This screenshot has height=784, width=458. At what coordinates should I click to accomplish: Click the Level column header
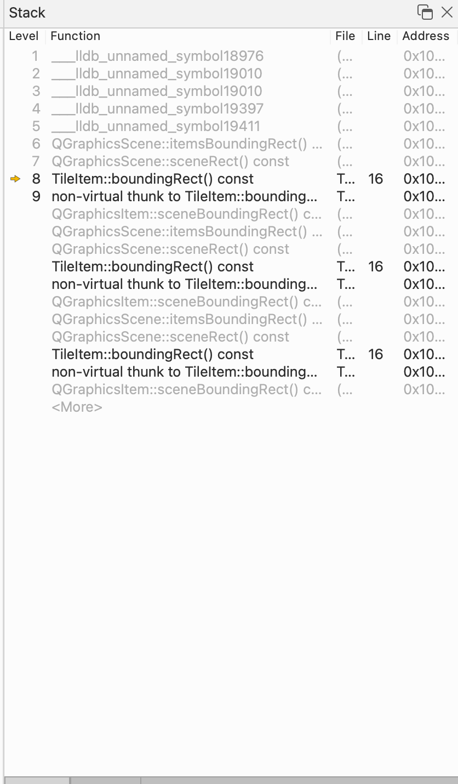(24, 36)
